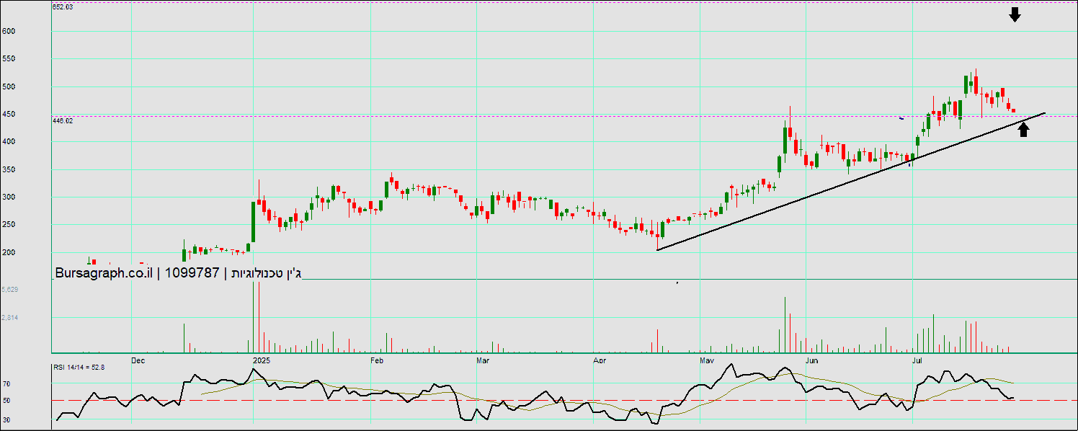Click the Bursagraph.co.il watermark text

(103, 273)
